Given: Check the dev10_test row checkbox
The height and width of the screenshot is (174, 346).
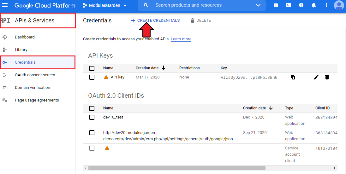Looking at the screenshot, I should tap(92, 117).
